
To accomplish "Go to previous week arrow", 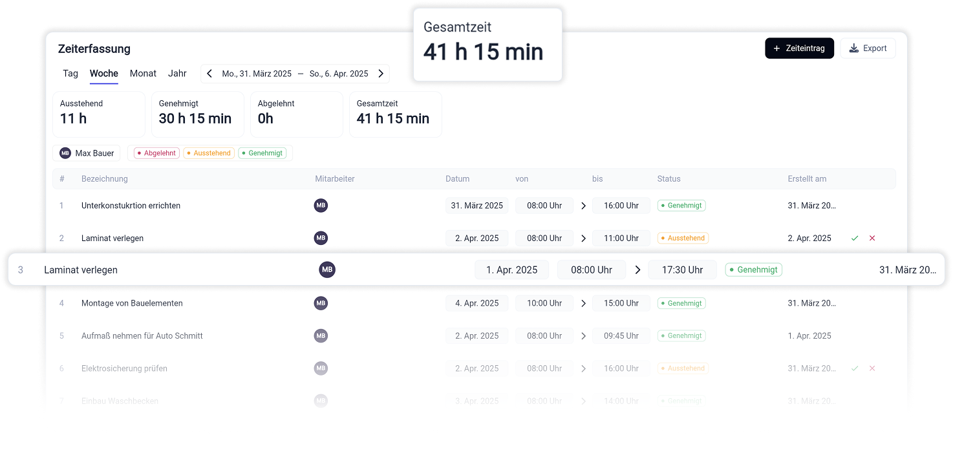I will pos(209,74).
